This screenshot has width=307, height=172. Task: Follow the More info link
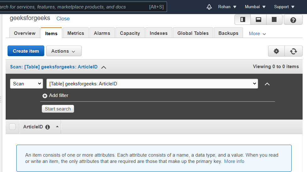[x=234, y=161]
